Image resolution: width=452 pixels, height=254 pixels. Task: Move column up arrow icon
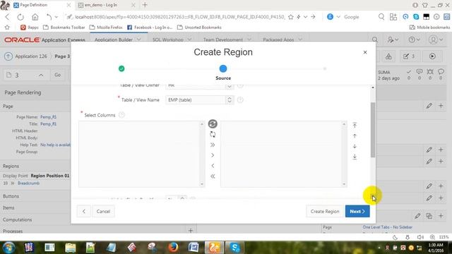(355, 135)
